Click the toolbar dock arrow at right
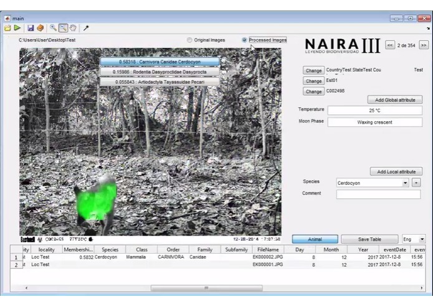Viewport: 433px width, 307px height. tap(428, 29)
